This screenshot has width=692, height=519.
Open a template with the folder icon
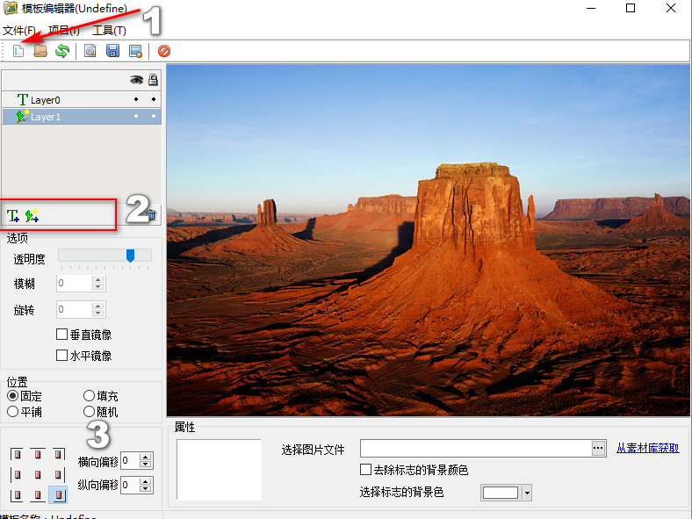click(x=40, y=51)
